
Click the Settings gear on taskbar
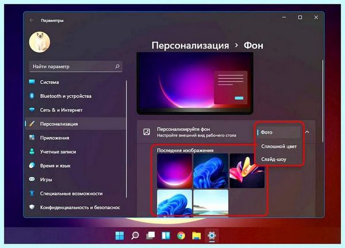pyautogui.click(x=212, y=236)
